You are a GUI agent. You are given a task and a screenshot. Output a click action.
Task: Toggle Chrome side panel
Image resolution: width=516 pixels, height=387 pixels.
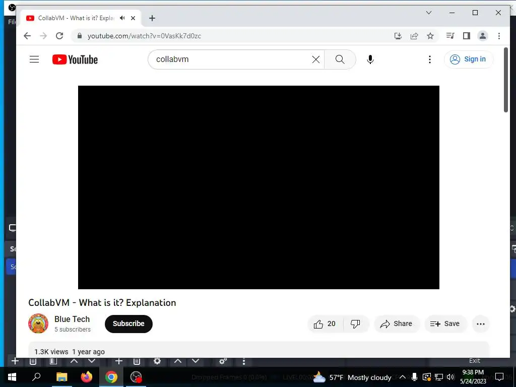(466, 36)
